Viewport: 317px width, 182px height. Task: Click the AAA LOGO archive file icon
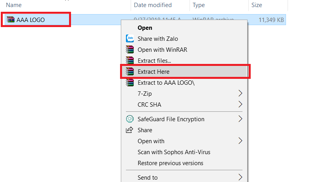[11, 20]
